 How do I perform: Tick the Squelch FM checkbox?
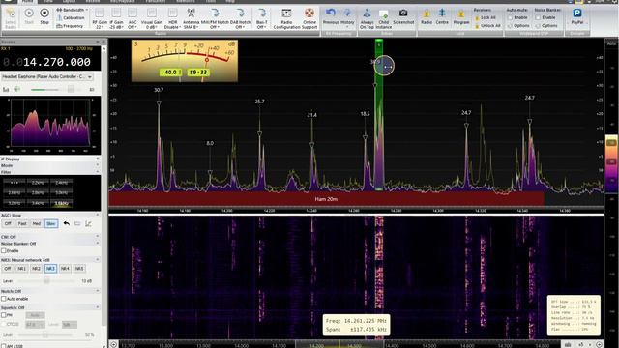[4, 315]
